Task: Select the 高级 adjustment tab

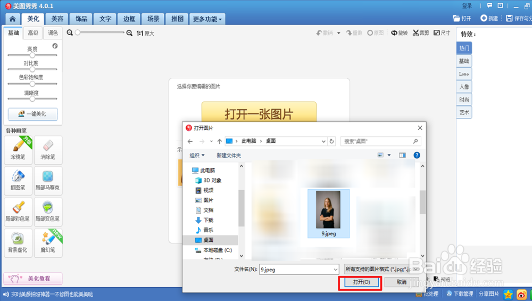Action: [33, 32]
